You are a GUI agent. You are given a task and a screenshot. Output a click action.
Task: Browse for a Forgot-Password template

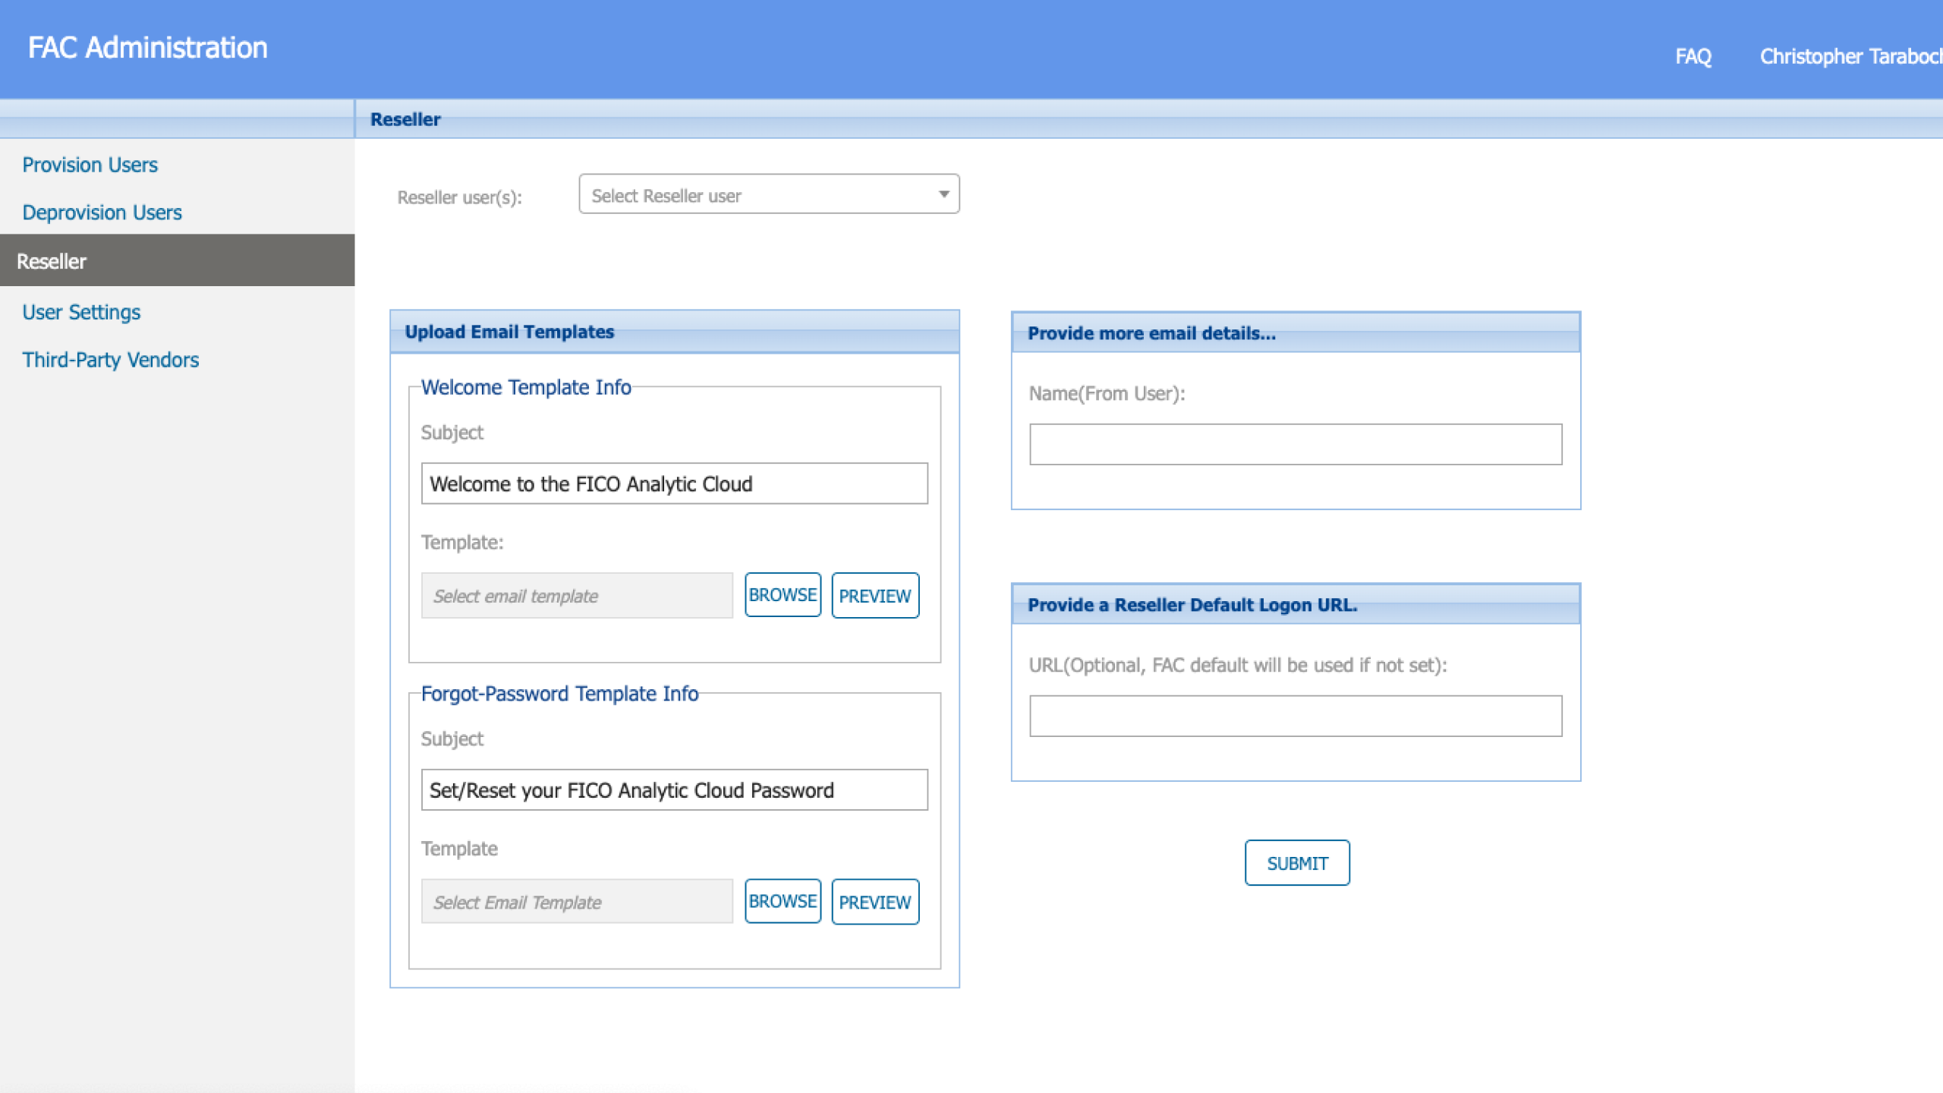pos(783,901)
